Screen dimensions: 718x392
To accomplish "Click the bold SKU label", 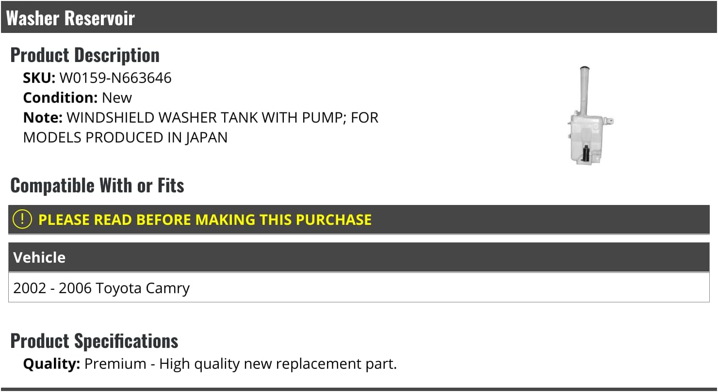I will pos(39,78).
